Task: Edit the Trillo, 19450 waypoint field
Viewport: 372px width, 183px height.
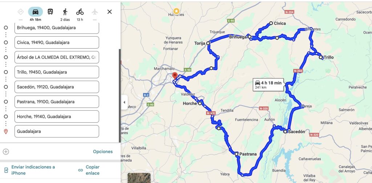Action: point(57,72)
